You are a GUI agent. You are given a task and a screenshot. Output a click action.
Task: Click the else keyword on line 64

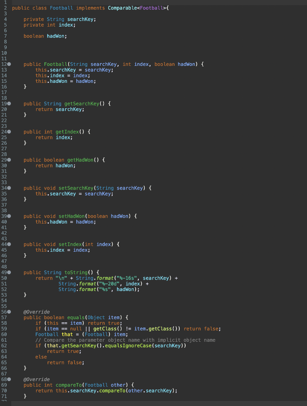(x=41, y=357)
